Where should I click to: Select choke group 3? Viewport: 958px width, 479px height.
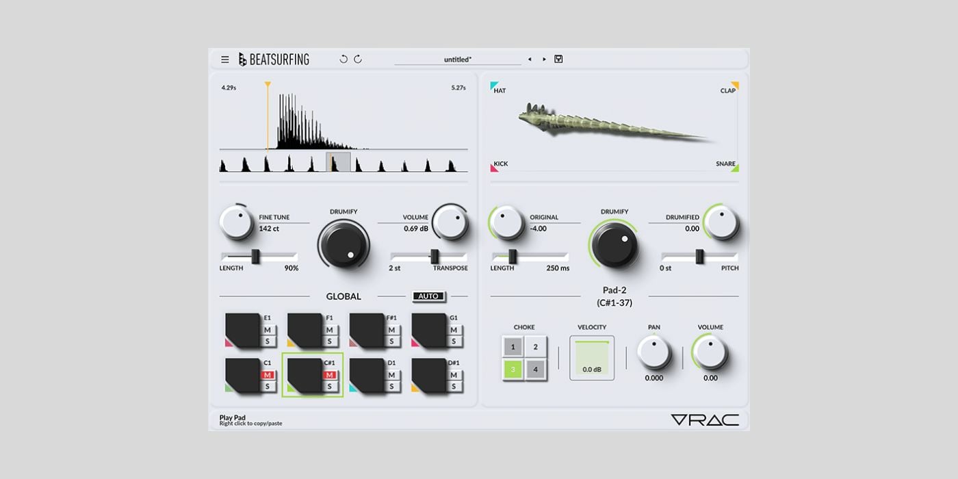pos(513,370)
